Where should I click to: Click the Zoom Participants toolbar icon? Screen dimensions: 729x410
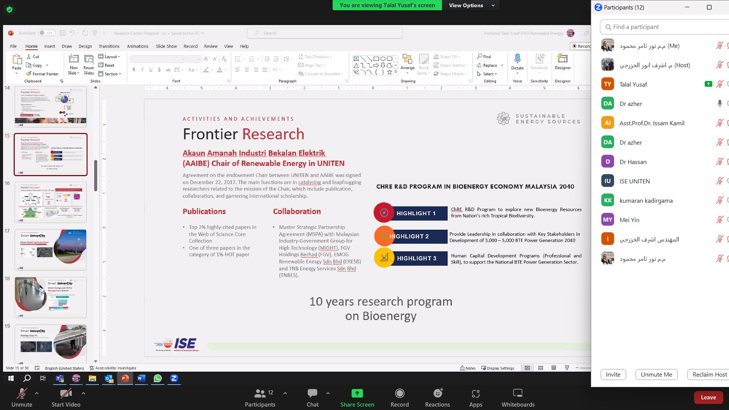coord(260,393)
